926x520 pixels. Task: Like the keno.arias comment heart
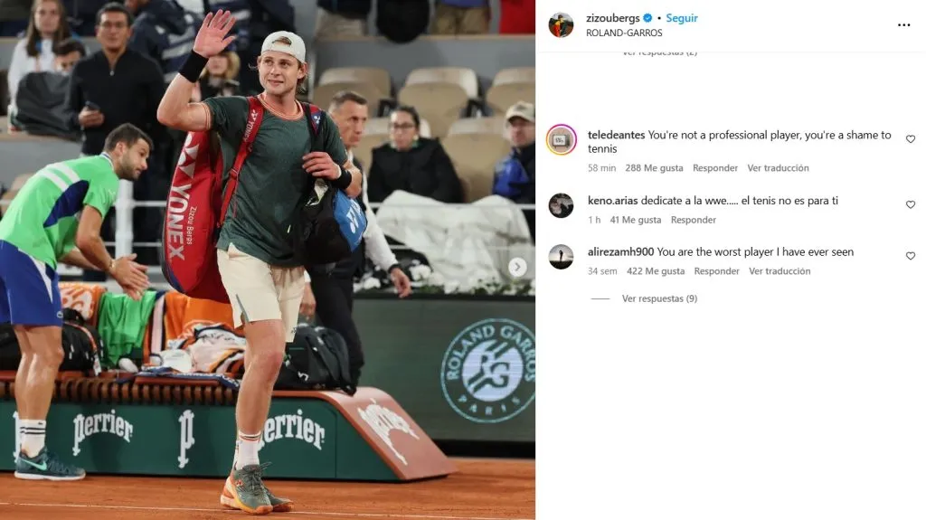click(910, 204)
